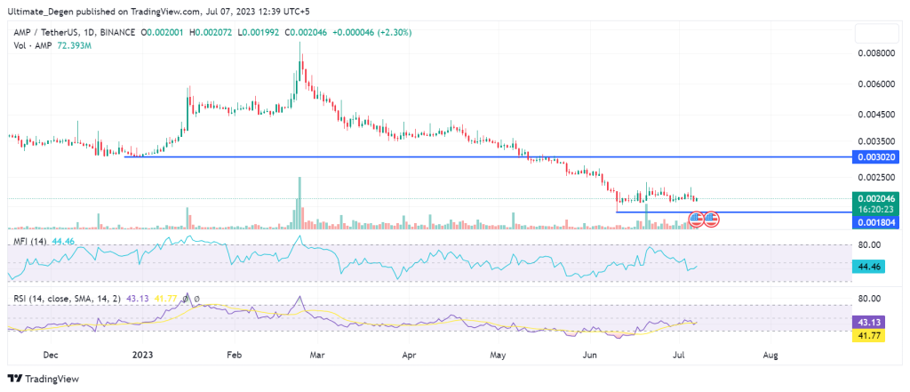Click the Ultimate_Degen published header text
This screenshot has width=910, height=392.
(x=156, y=11)
